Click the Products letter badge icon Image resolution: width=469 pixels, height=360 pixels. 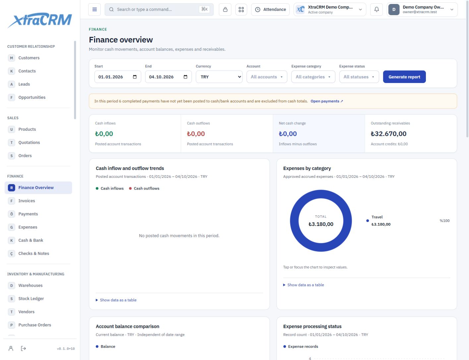point(12,129)
